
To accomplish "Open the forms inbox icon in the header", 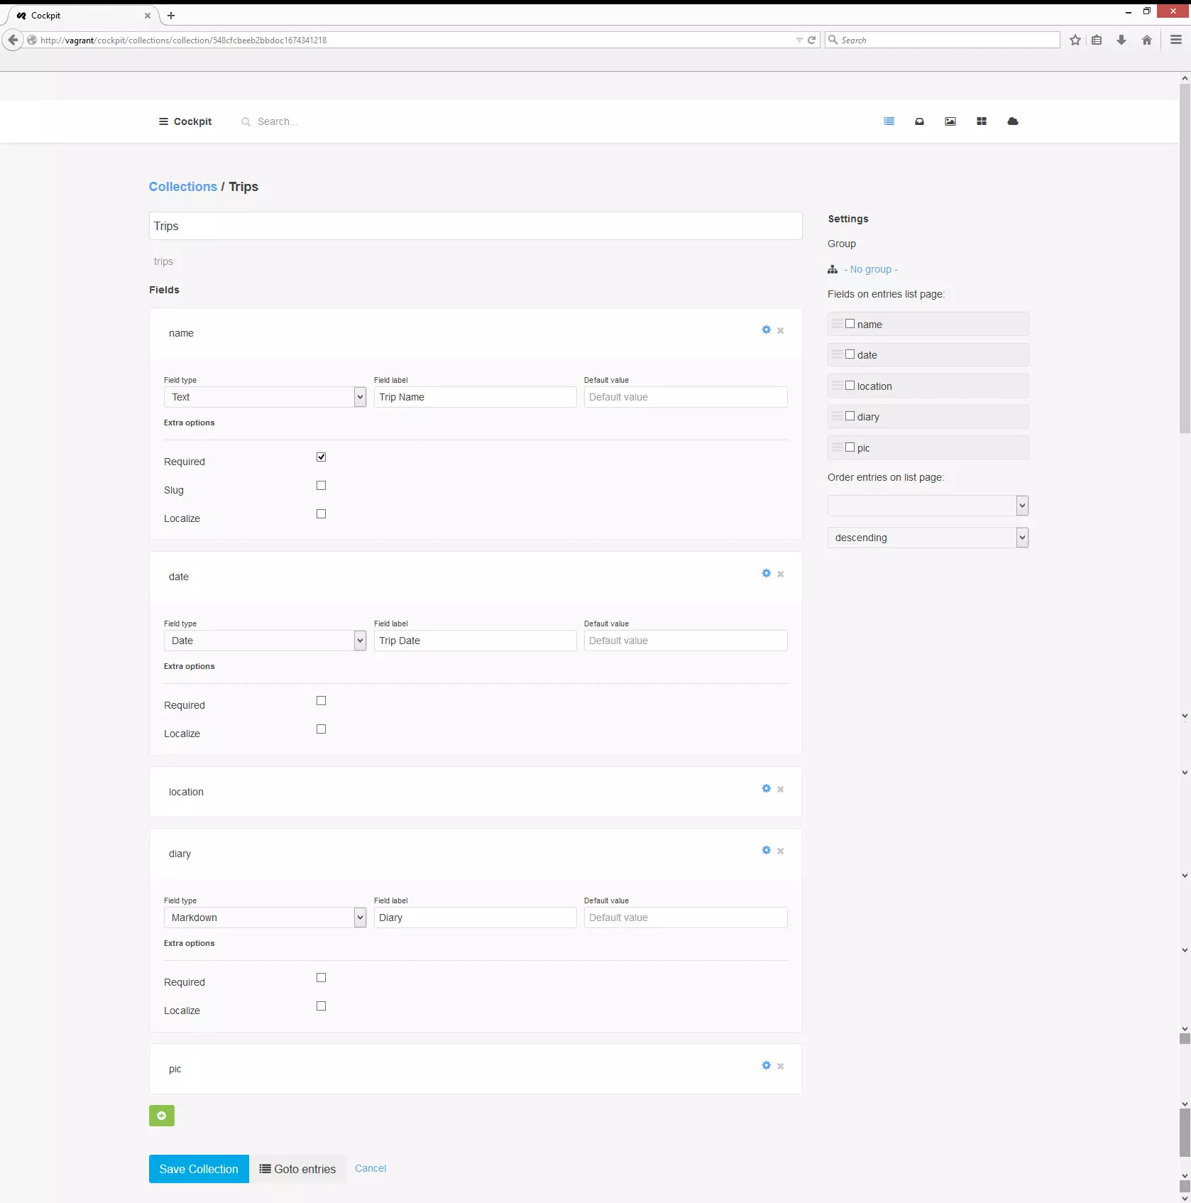I will tap(919, 121).
